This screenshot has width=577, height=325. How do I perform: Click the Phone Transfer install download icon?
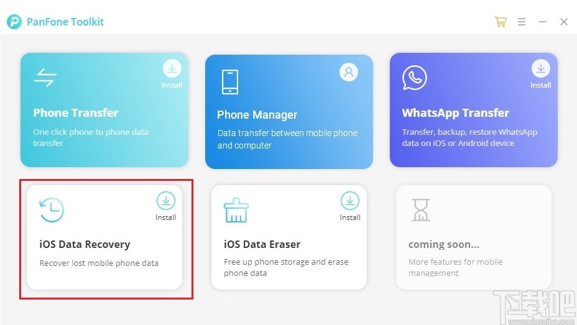[x=172, y=68]
